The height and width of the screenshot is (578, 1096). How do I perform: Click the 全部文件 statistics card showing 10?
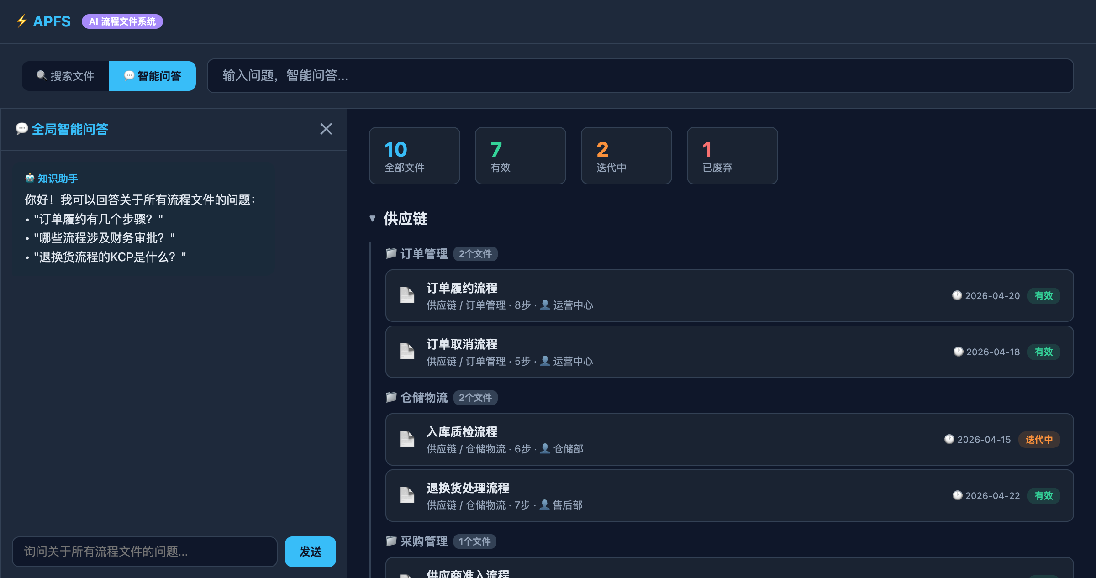tap(414, 155)
